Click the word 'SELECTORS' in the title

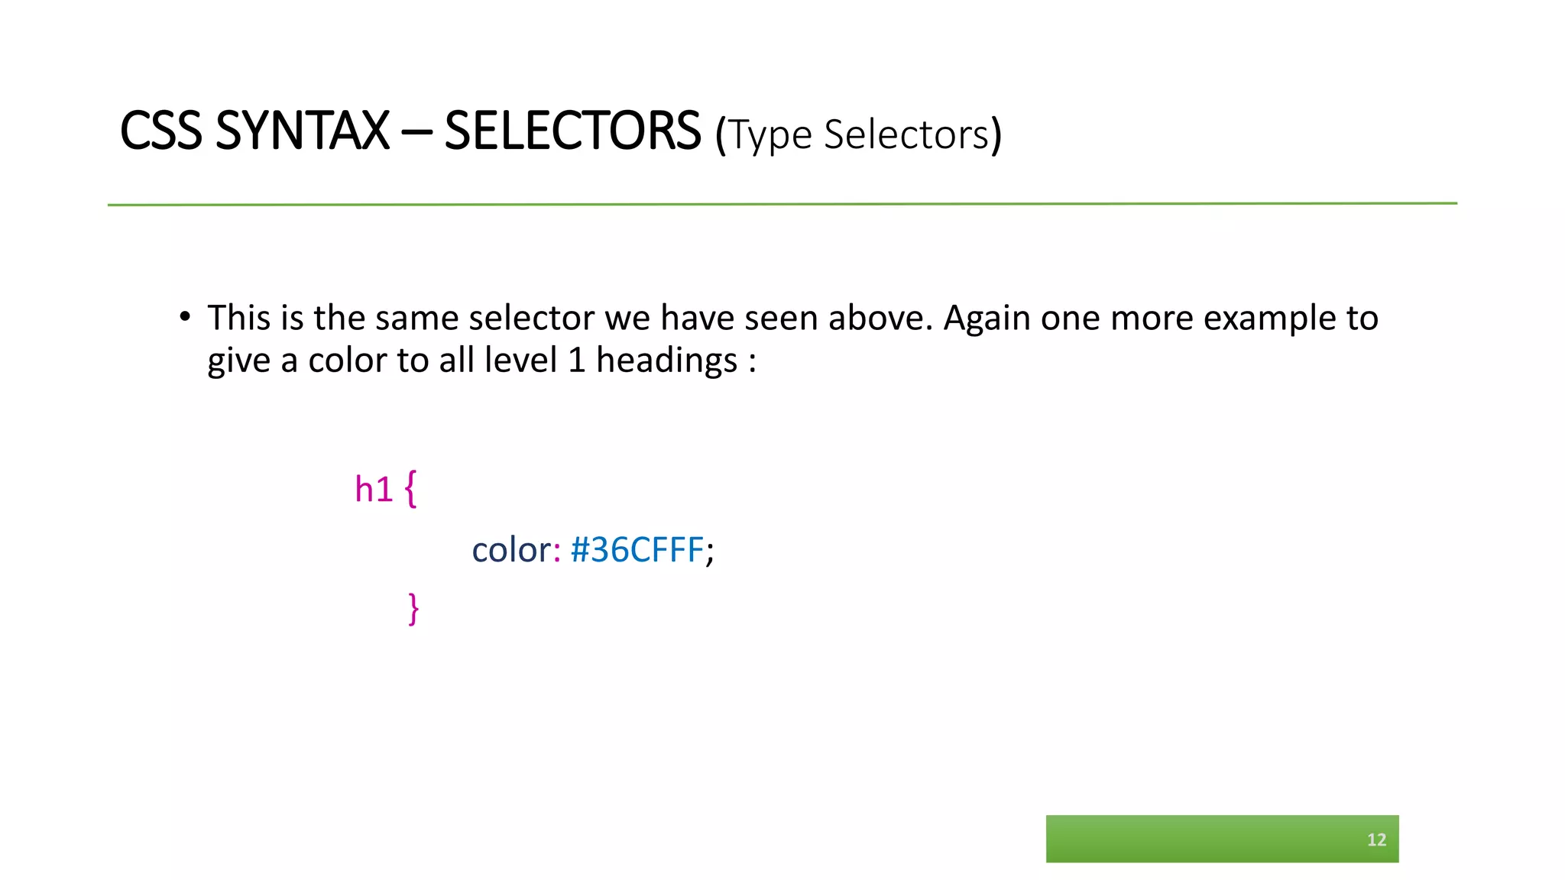pyautogui.click(x=572, y=131)
